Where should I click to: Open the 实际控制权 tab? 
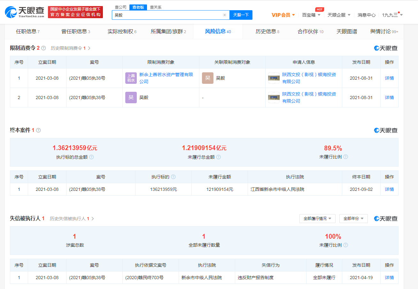122,32
